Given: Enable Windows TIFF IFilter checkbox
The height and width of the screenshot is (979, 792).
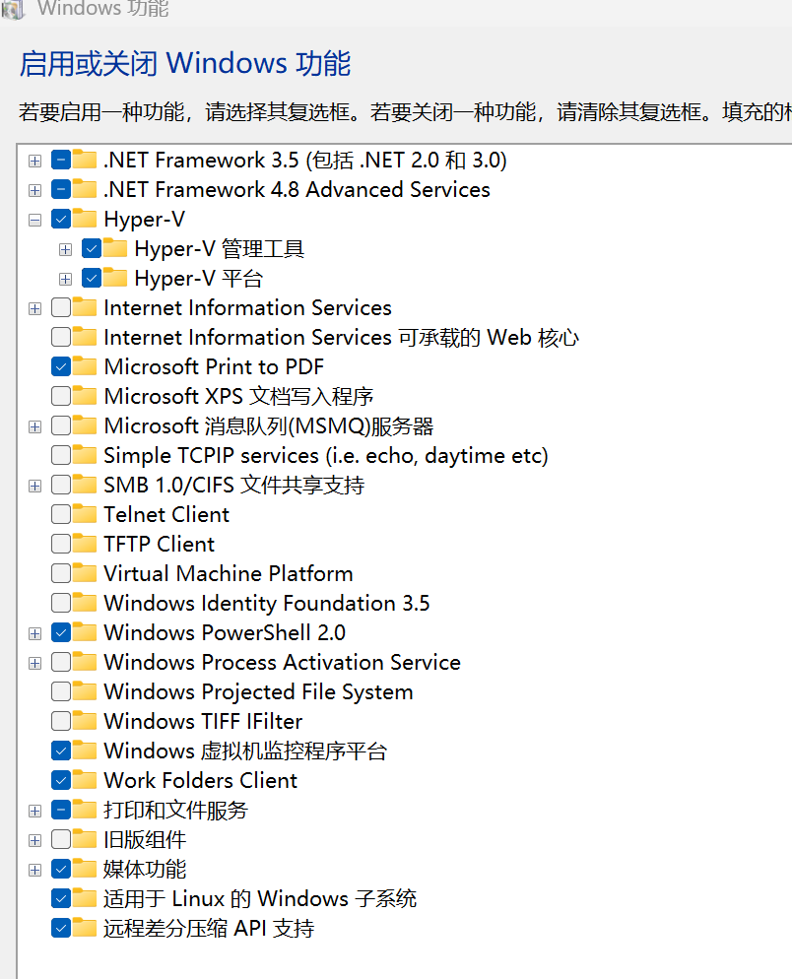Looking at the screenshot, I should pos(61,721).
